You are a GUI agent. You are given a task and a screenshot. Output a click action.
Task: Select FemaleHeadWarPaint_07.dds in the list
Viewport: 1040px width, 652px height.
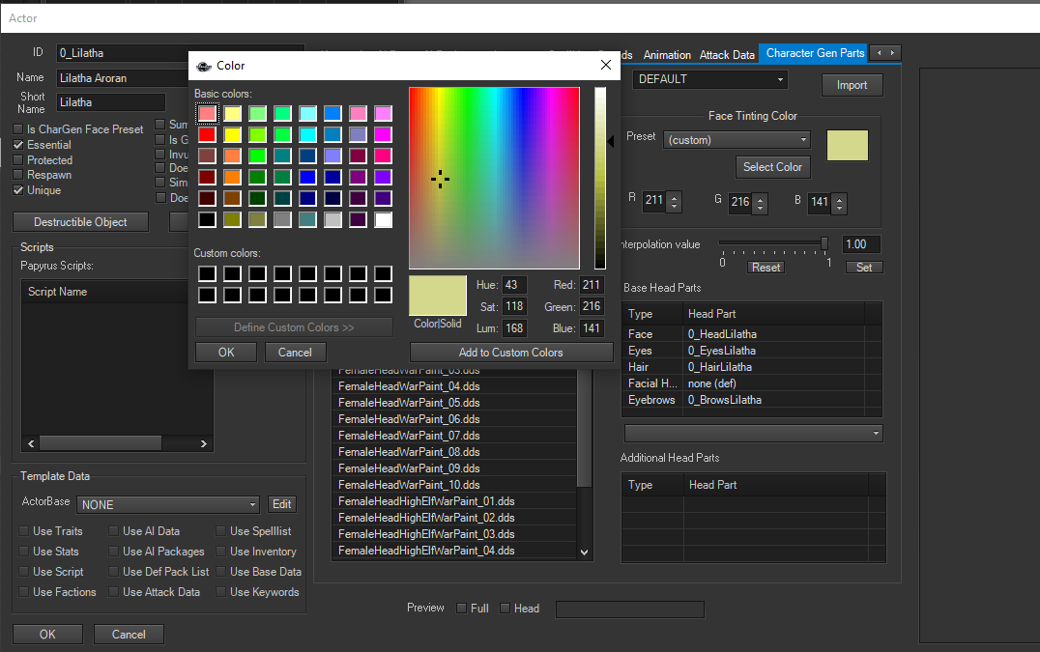click(x=454, y=436)
